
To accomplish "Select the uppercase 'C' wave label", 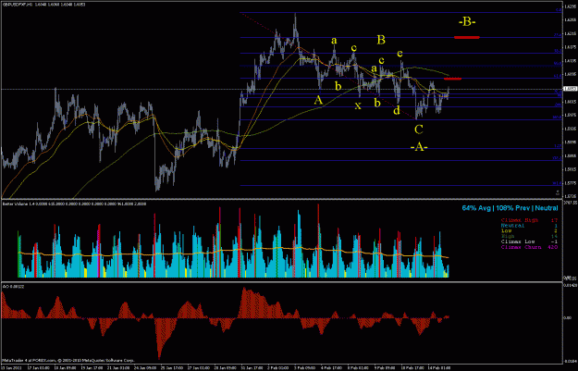I will coord(418,130).
